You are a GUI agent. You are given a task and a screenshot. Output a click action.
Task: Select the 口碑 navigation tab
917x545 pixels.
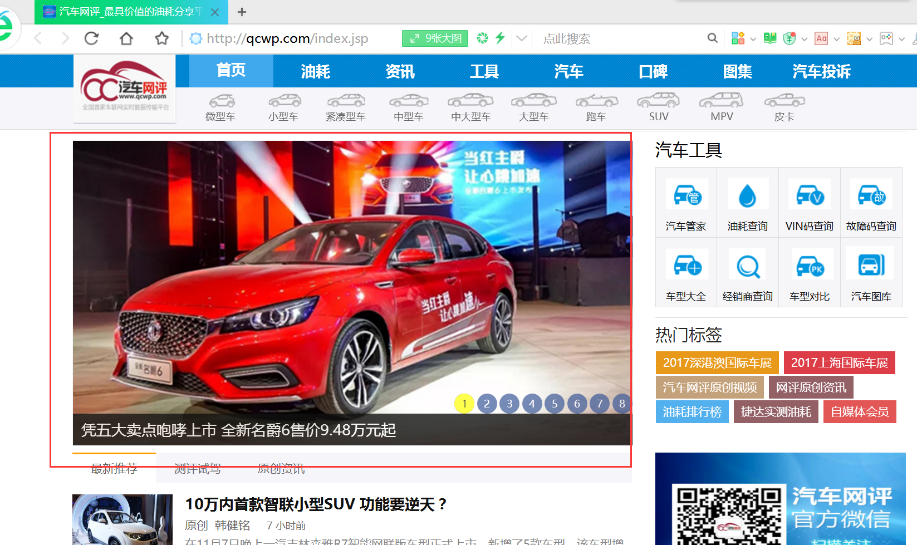[653, 71]
